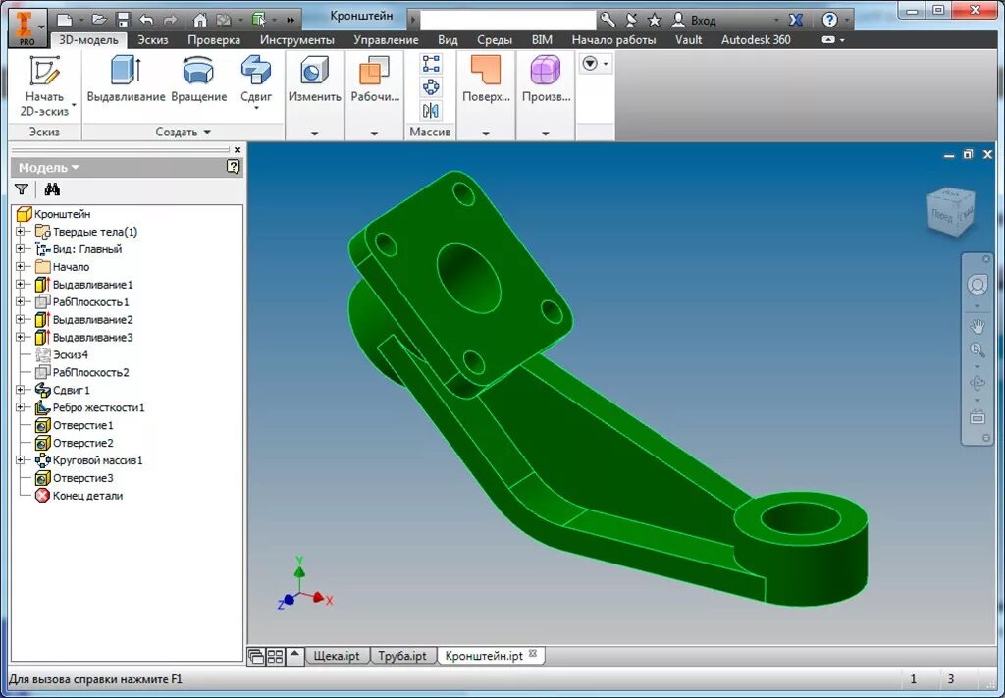This screenshot has width=1005, height=698.
Task: Select the Zoom tool in navigation bar
Action: (x=977, y=349)
